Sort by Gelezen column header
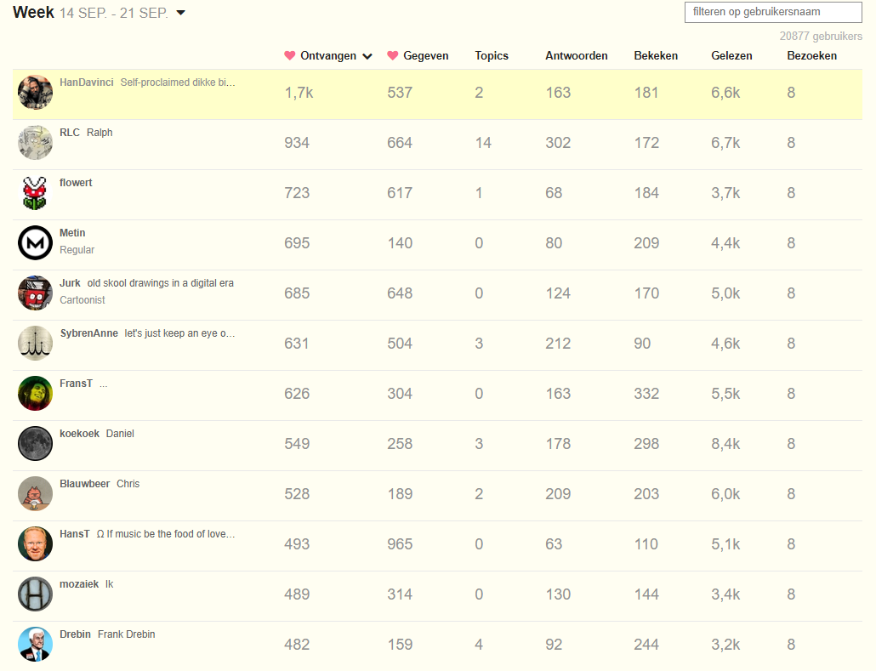876x671 pixels. tap(732, 56)
